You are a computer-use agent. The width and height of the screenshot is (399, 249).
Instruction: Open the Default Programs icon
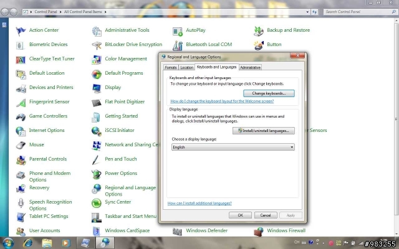pos(97,74)
